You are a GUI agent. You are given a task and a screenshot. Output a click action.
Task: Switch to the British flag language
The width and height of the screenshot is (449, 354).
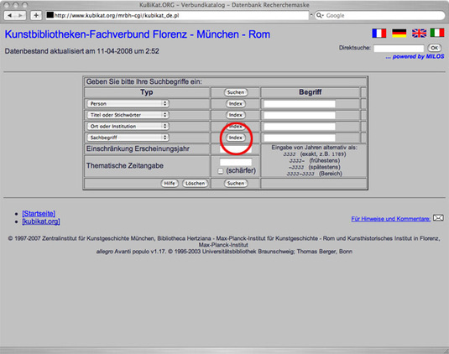tap(420, 34)
